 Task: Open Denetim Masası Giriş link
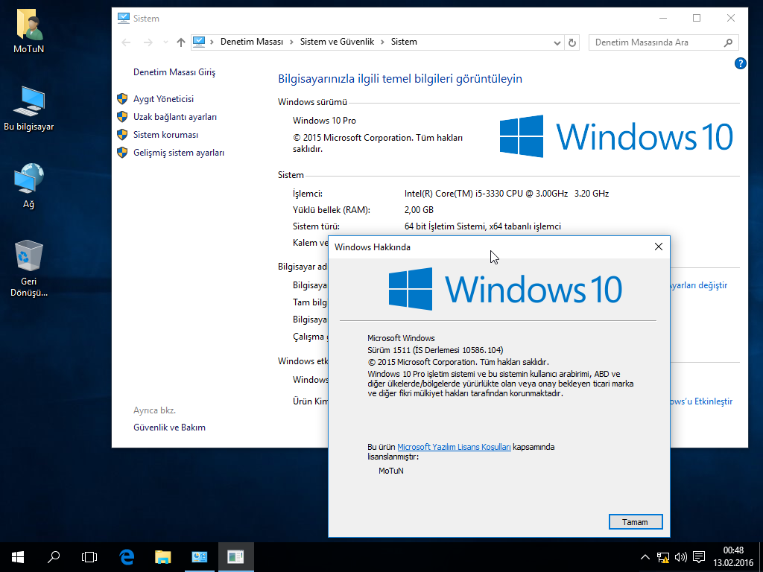pos(174,72)
